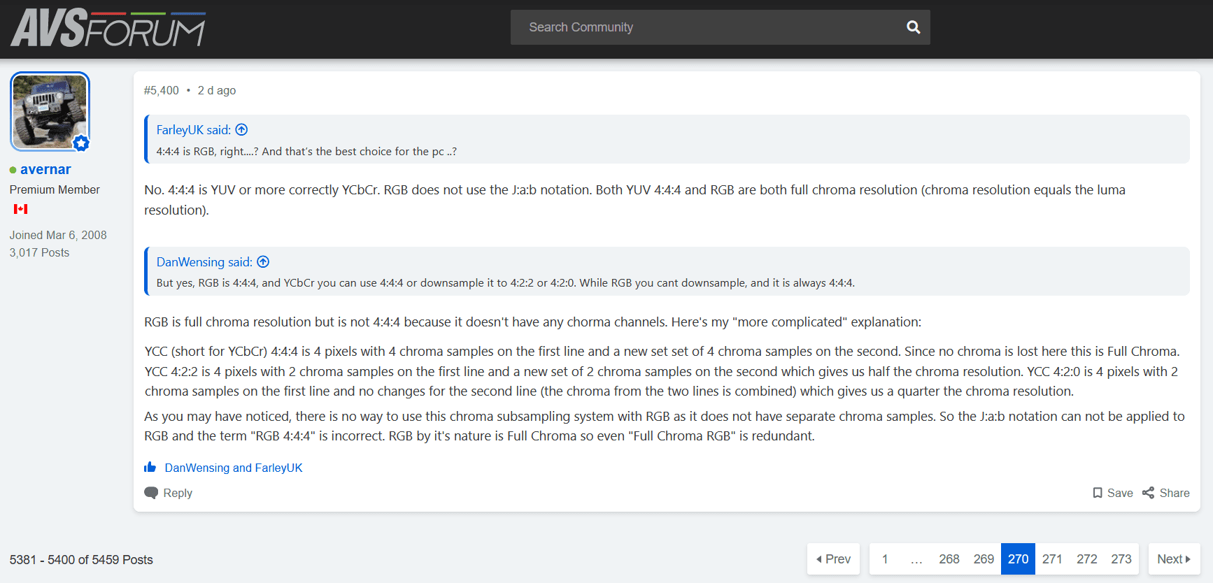Go to the Next page
The width and height of the screenshot is (1213, 583).
click(1174, 559)
